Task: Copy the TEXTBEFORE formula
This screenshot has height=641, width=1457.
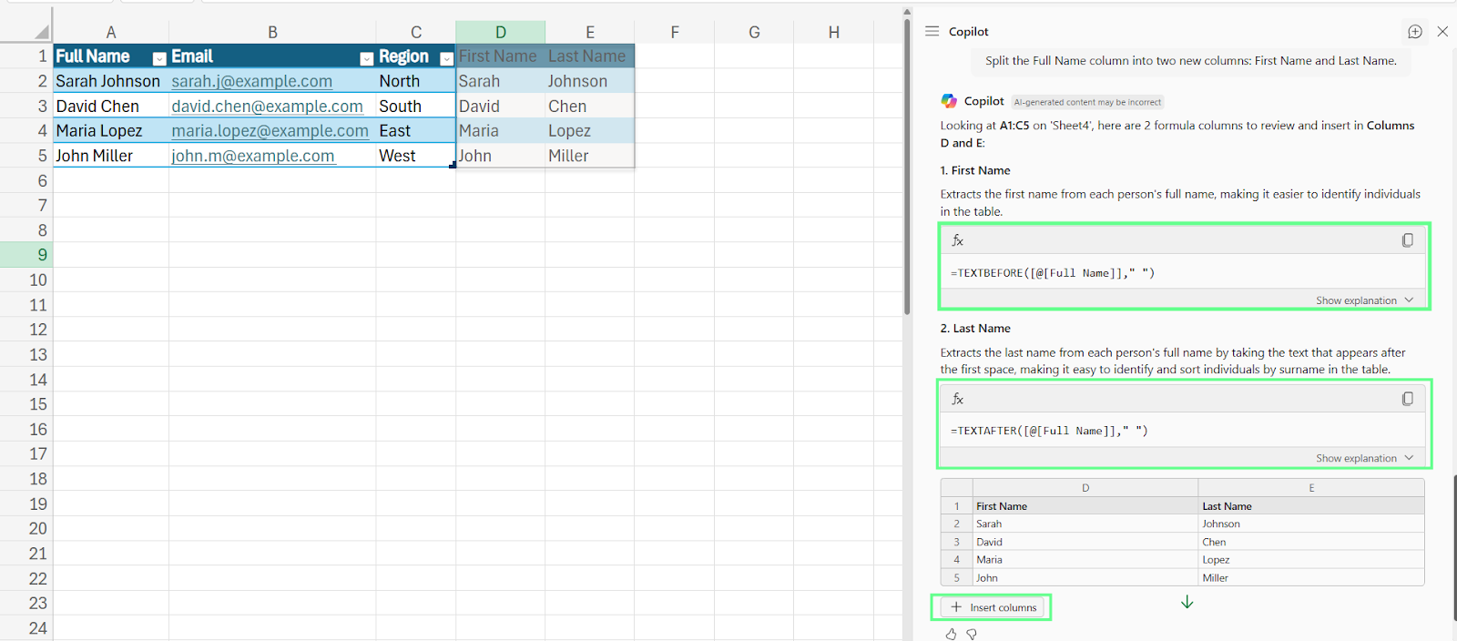Action: pos(1407,240)
